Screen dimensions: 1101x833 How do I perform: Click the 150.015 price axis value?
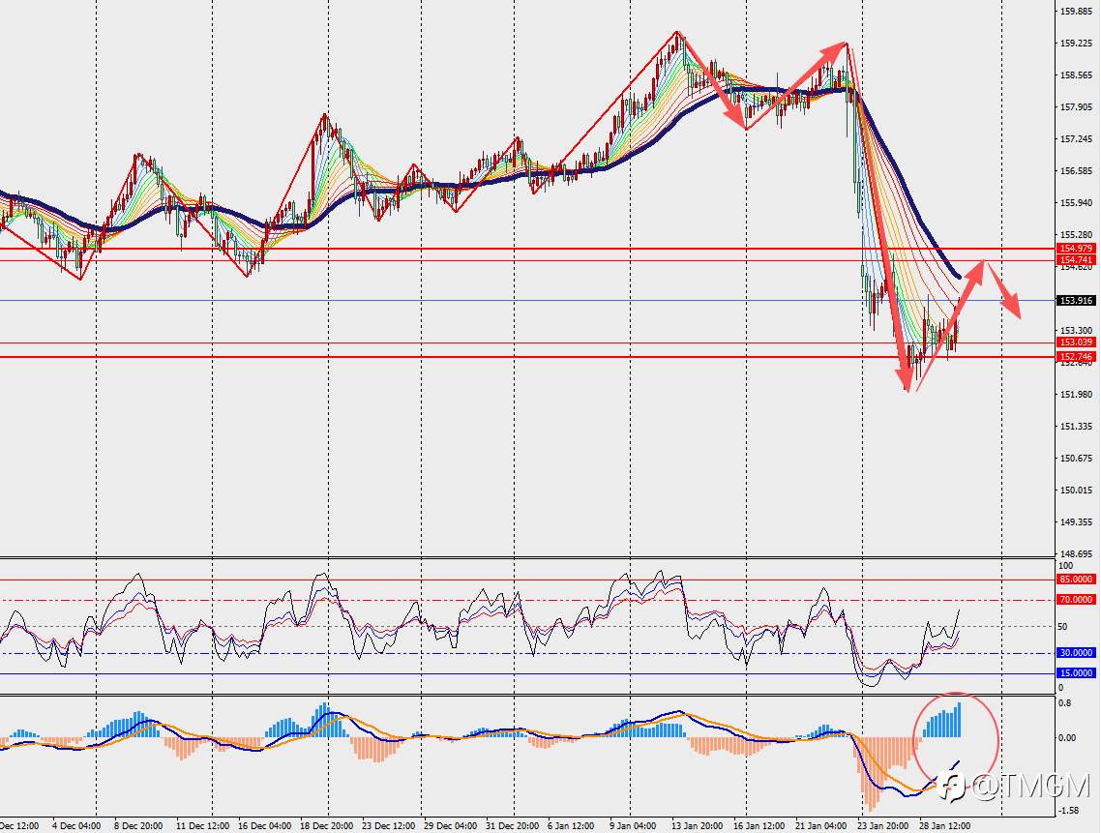(1076, 491)
